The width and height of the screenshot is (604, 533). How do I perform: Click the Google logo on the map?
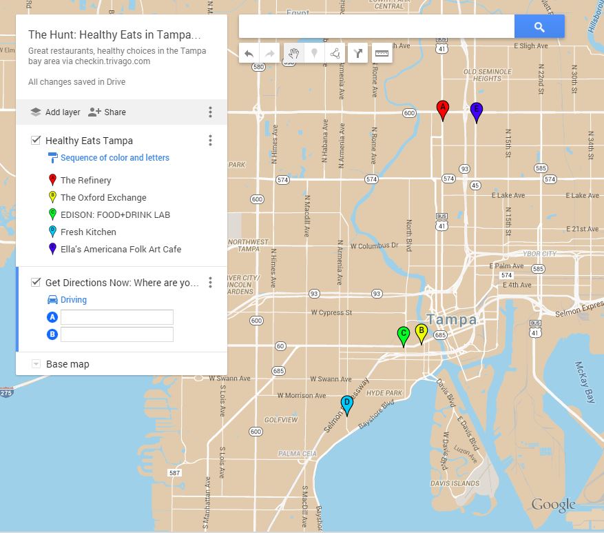click(553, 505)
